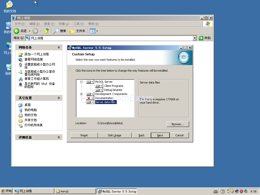Image resolution: width=260 pixels, height=195 pixels.
Task: Open Server data files feature dropdown
Action: [x=90, y=102]
